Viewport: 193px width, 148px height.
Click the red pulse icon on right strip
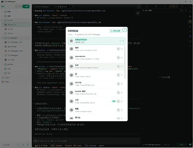[190, 32]
